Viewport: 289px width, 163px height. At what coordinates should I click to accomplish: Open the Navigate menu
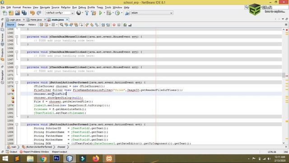point(45,7)
